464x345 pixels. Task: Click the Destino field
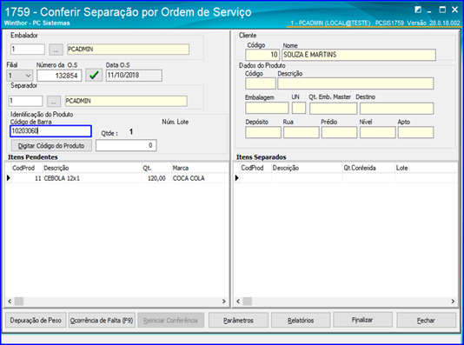pos(397,108)
